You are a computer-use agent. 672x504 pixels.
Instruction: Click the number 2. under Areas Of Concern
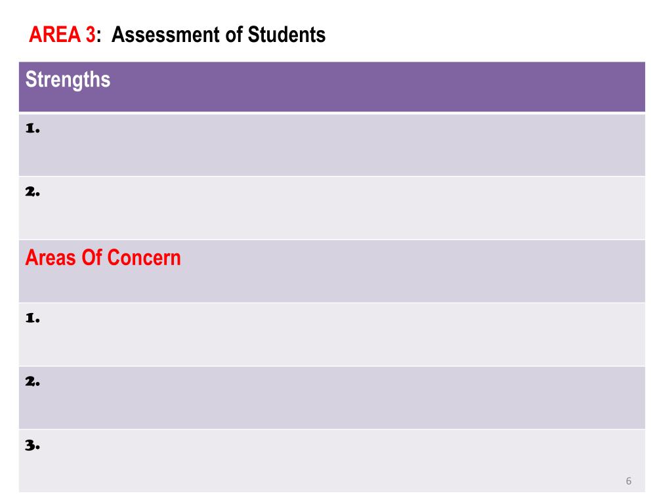pos(33,381)
